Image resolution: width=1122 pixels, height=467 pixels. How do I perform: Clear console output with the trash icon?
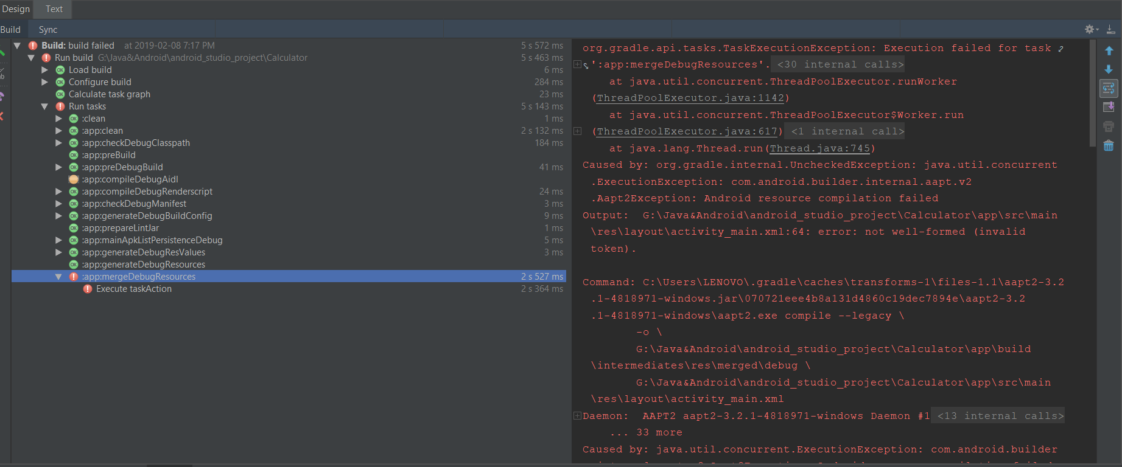(x=1109, y=145)
